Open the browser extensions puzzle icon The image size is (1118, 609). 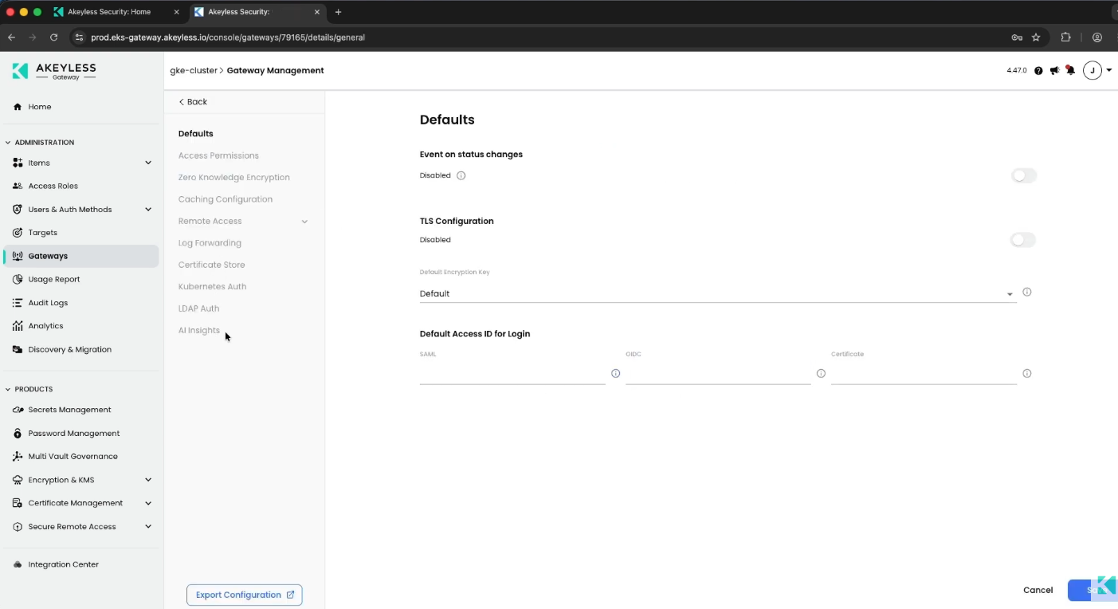[1065, 37]
